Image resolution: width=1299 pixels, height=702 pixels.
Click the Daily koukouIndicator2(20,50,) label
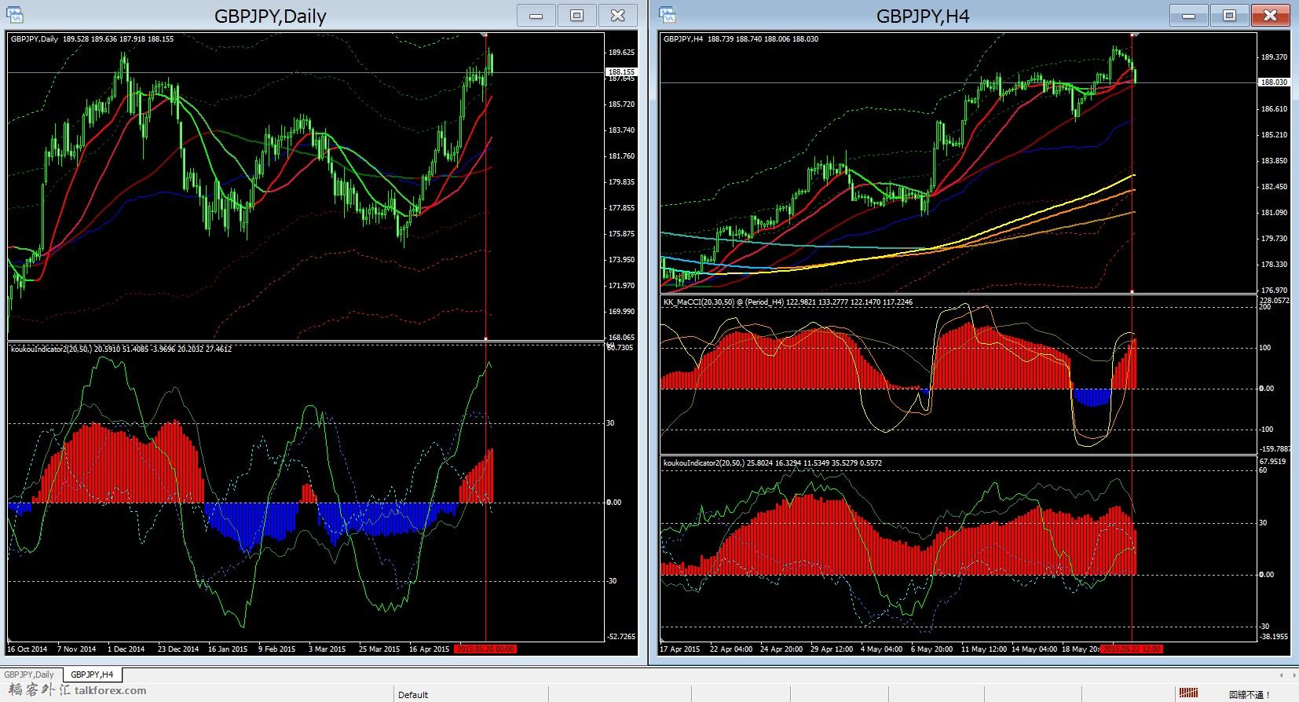(121, 349)
